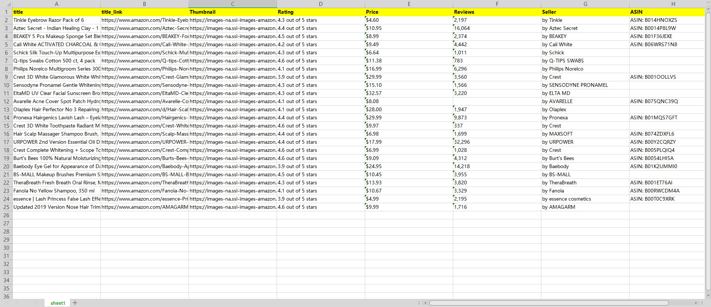Screen dimensions: 711x307
Task: Click the vertical scrollbar thumb
Action: 708,152
